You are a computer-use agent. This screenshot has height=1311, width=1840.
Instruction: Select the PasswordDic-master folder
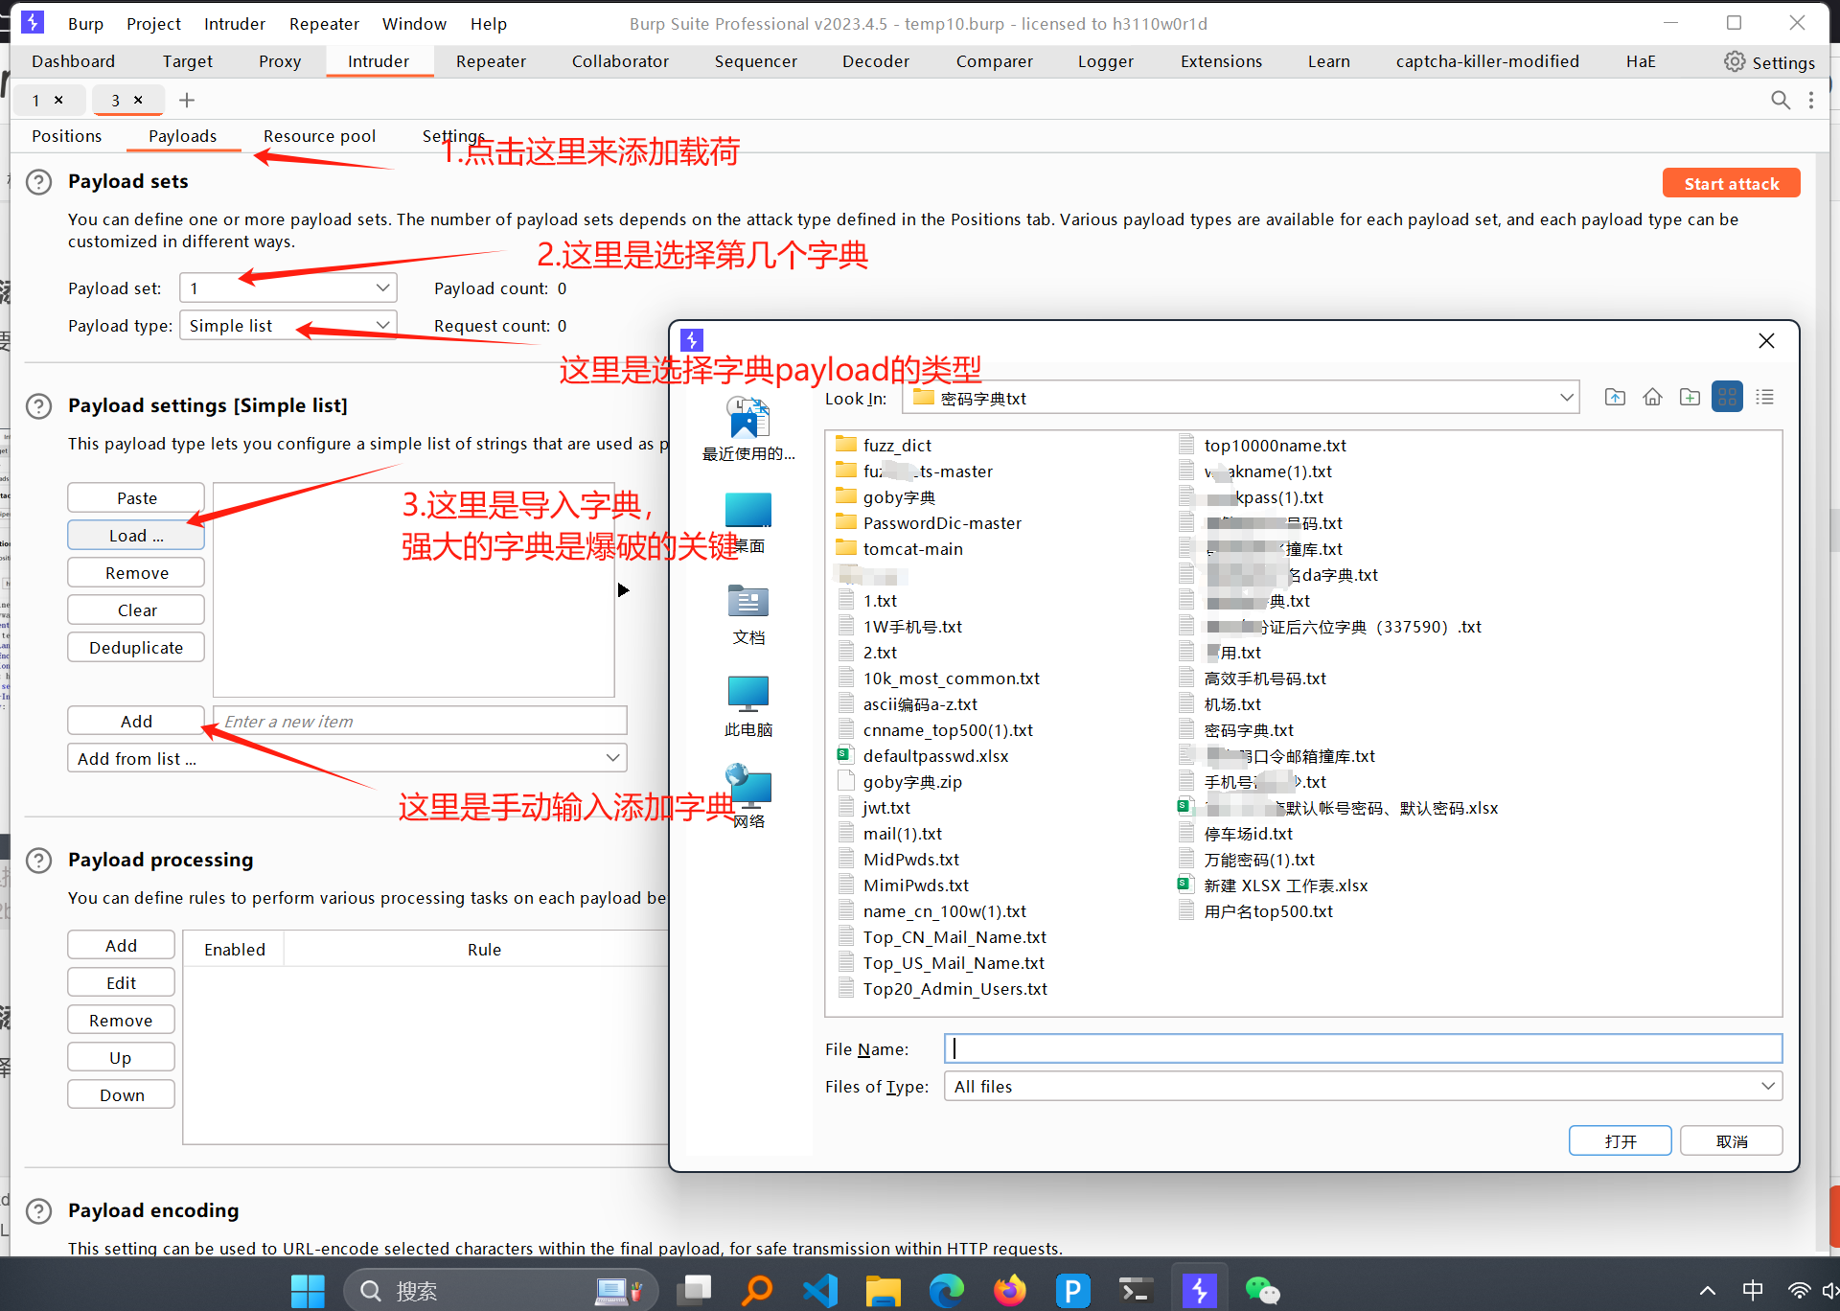pos(929,522)
